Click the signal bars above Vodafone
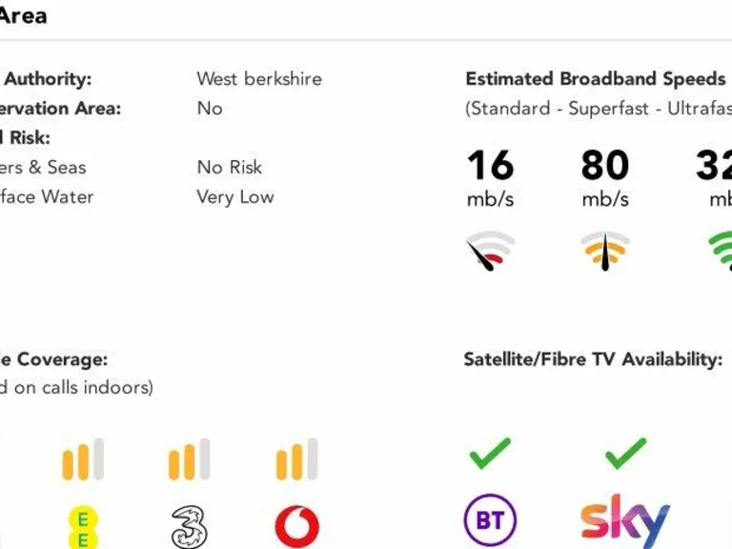The image size is (732, 549). pos(297,459)
